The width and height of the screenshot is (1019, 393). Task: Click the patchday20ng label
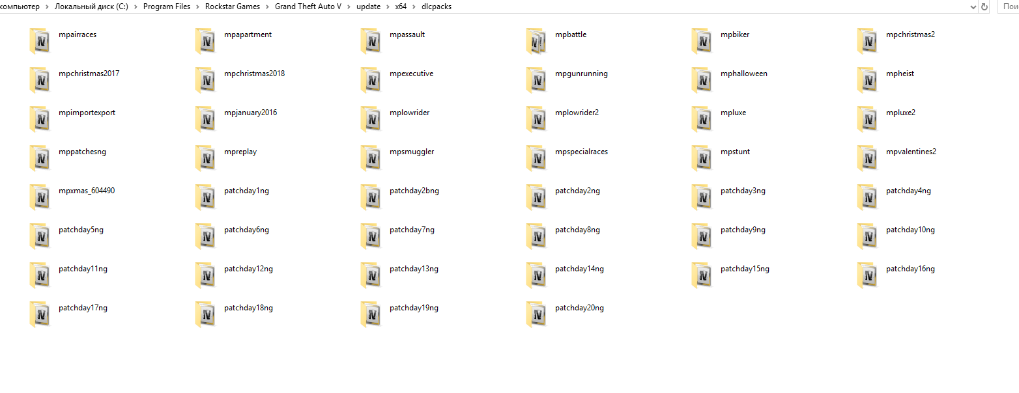579,308
